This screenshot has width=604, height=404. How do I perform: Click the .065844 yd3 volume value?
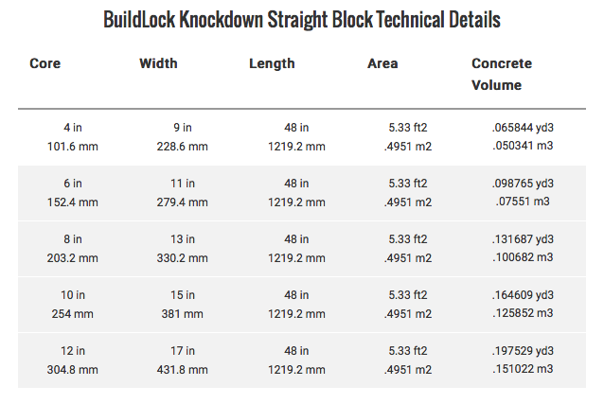(523, 128)
